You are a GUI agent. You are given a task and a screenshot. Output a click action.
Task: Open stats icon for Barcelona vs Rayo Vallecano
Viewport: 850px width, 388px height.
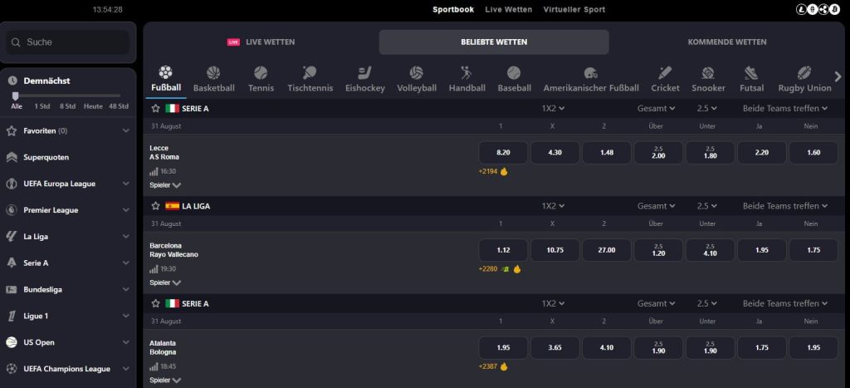click(x=154, y=269)
